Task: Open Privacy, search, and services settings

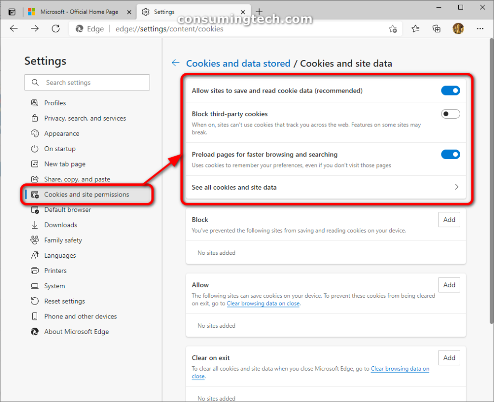Action: click(x=85, y=118)
